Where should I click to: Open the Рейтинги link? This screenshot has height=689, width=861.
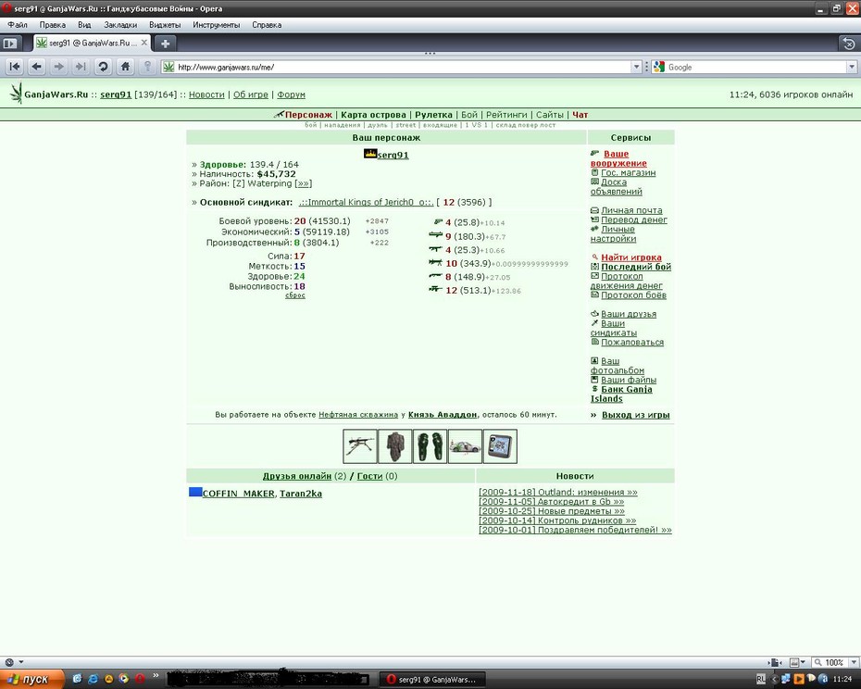pos(506,115)
